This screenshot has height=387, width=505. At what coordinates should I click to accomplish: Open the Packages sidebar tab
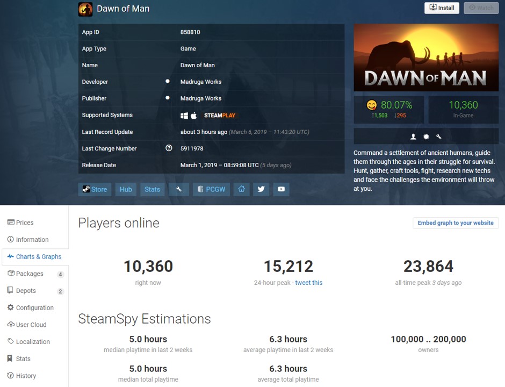(x=35, y=274)
